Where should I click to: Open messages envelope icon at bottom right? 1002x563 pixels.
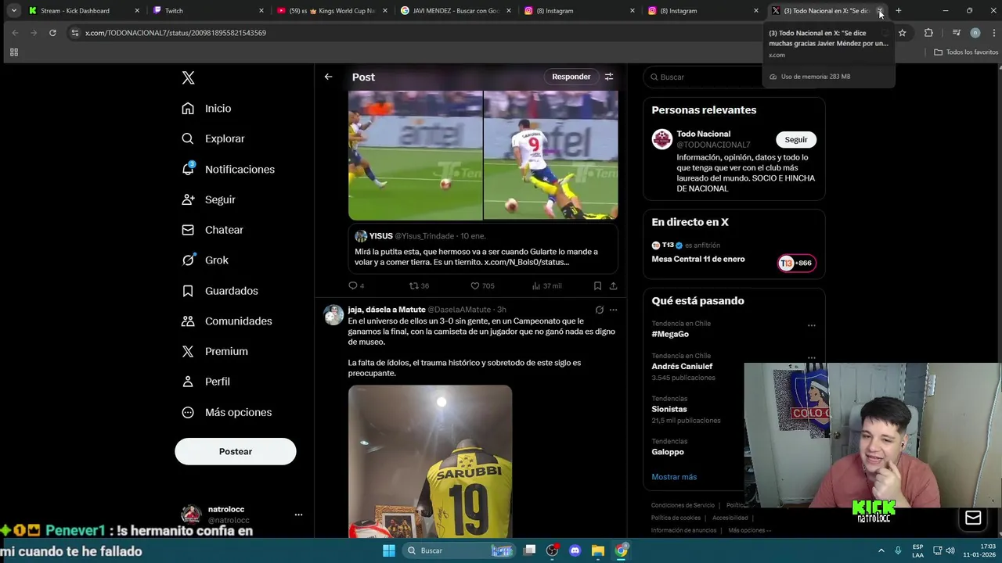[x=973, y=518]
